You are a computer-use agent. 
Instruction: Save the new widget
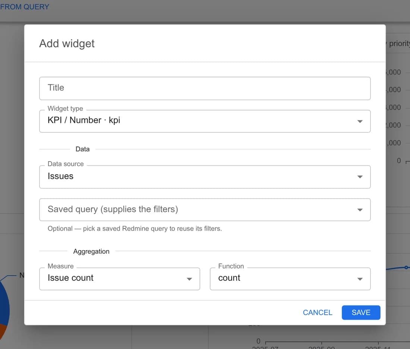(x=361, y=313)
